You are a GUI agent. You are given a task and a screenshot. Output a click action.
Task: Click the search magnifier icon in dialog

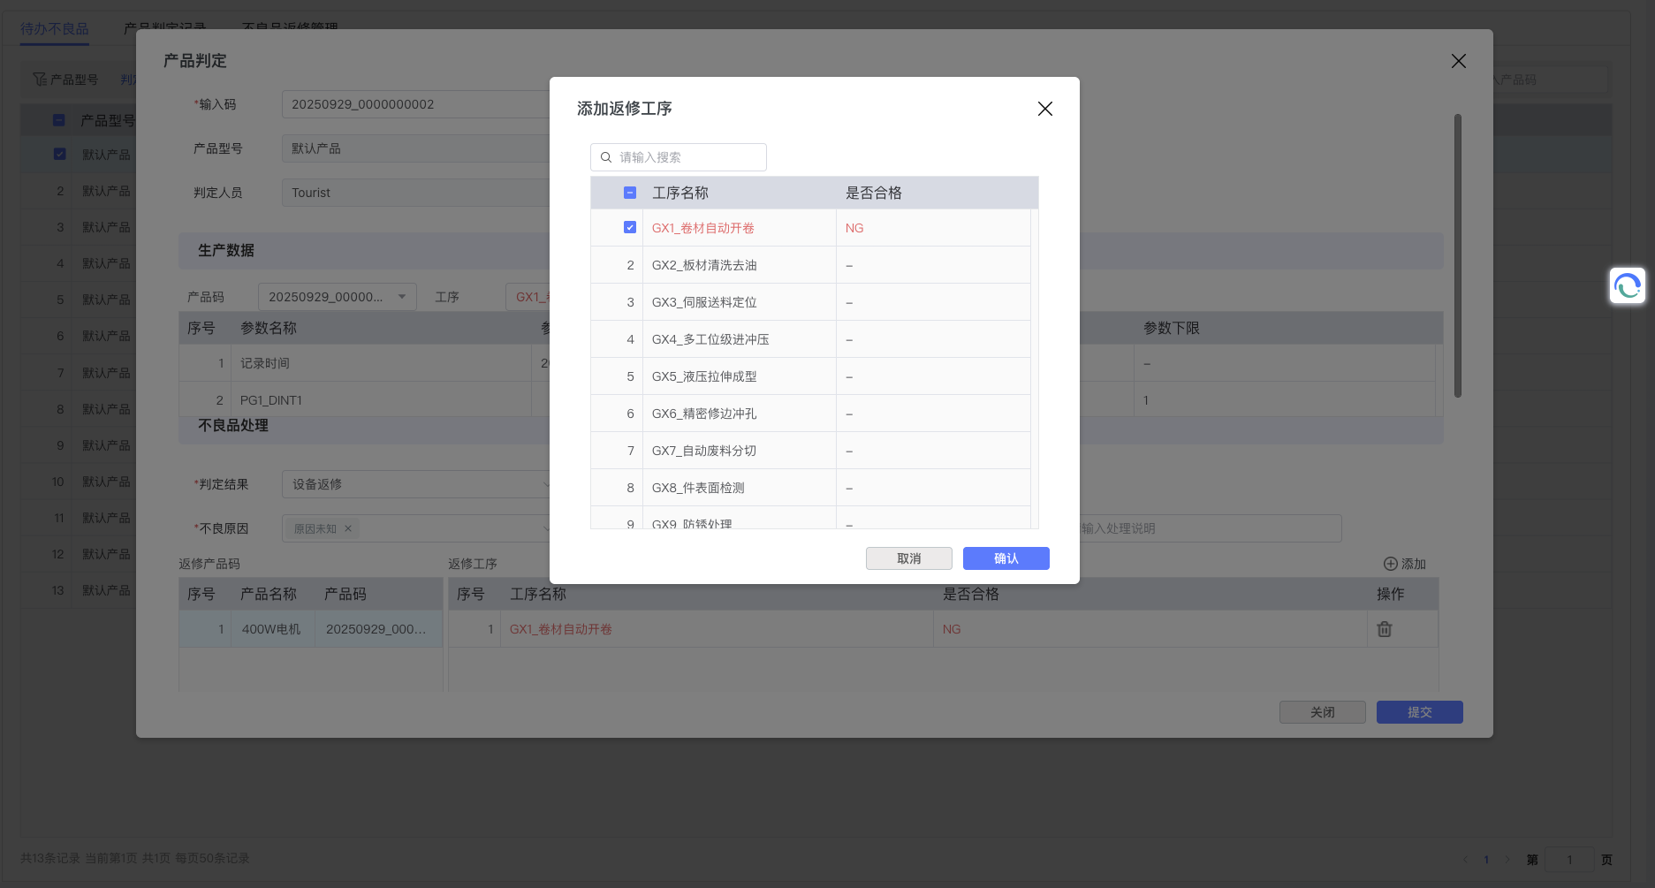click(x=606, y=157)
